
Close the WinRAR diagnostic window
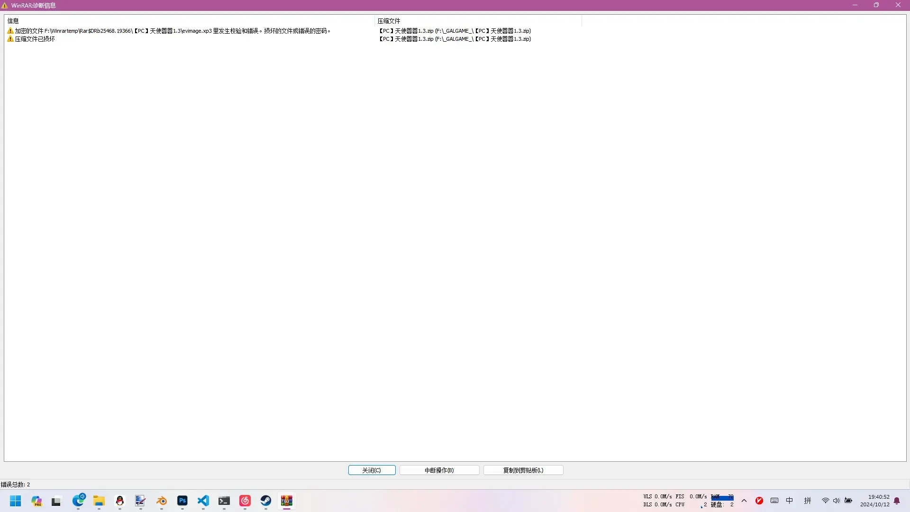pyautogui.click(x=898, y=5)
